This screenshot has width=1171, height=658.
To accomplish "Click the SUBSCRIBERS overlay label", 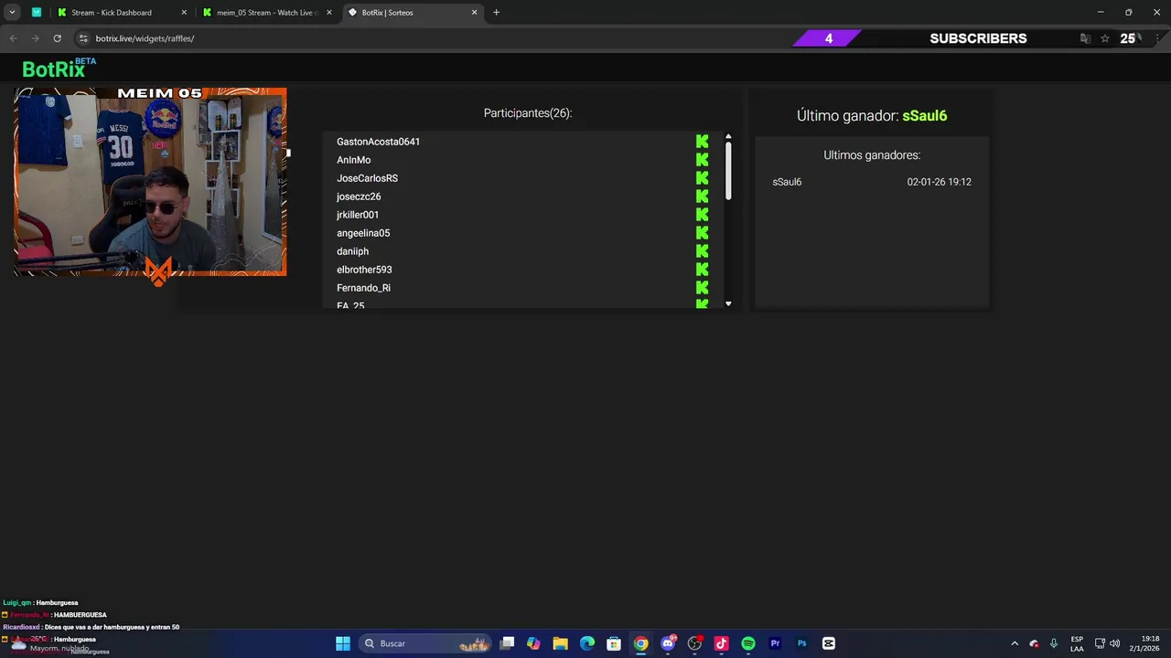I will pyautogui.click(x=978, y=38).
